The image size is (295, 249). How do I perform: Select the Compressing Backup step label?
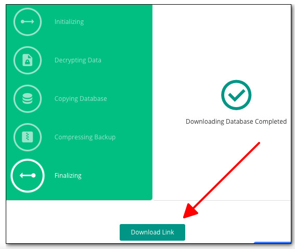(85, 137)
